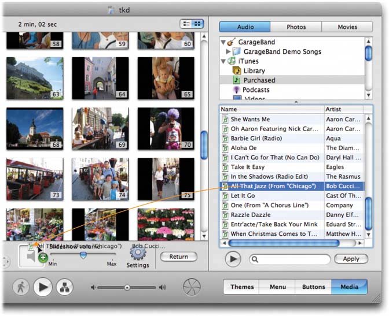Click the walking-man Motion button
The width and height of the screenshot is (389, 316).
pyautogui.click(x=21, y=287)
